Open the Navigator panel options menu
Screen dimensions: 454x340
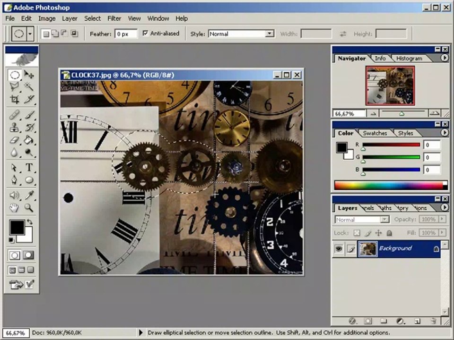[x=445, y=58]
